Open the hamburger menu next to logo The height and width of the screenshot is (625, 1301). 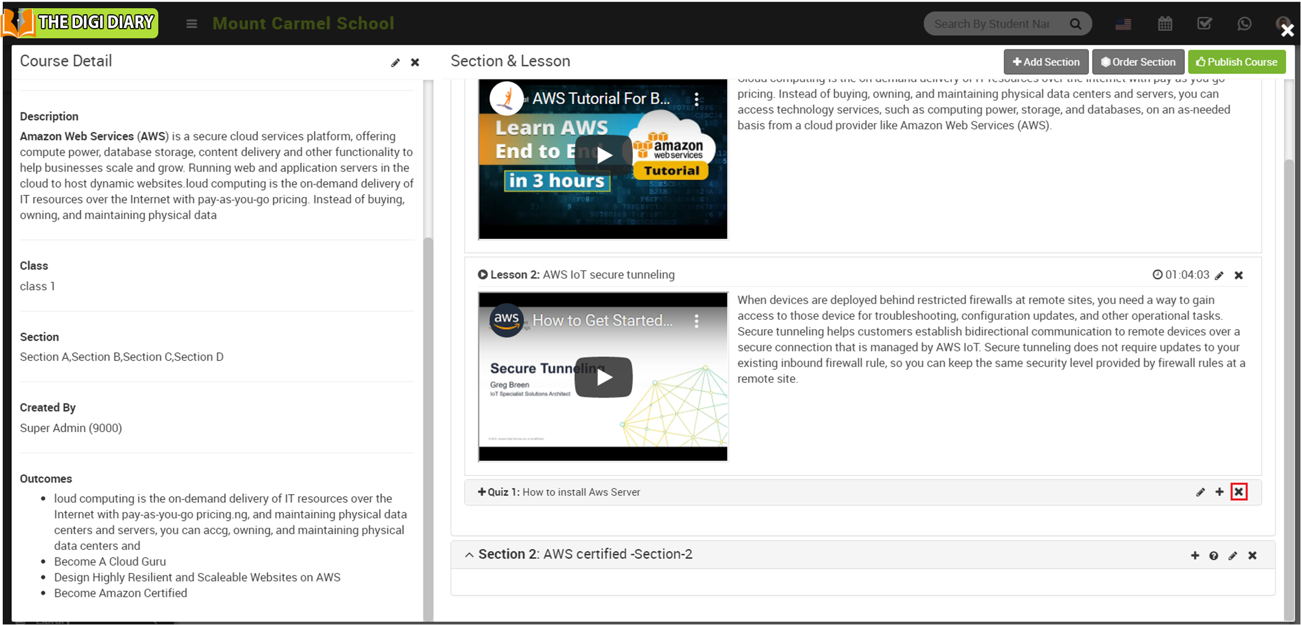(x=191, y=24)
